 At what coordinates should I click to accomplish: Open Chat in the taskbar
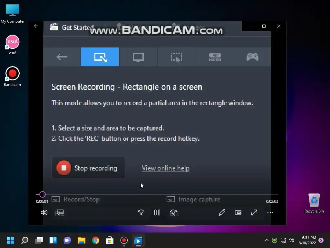67,240
